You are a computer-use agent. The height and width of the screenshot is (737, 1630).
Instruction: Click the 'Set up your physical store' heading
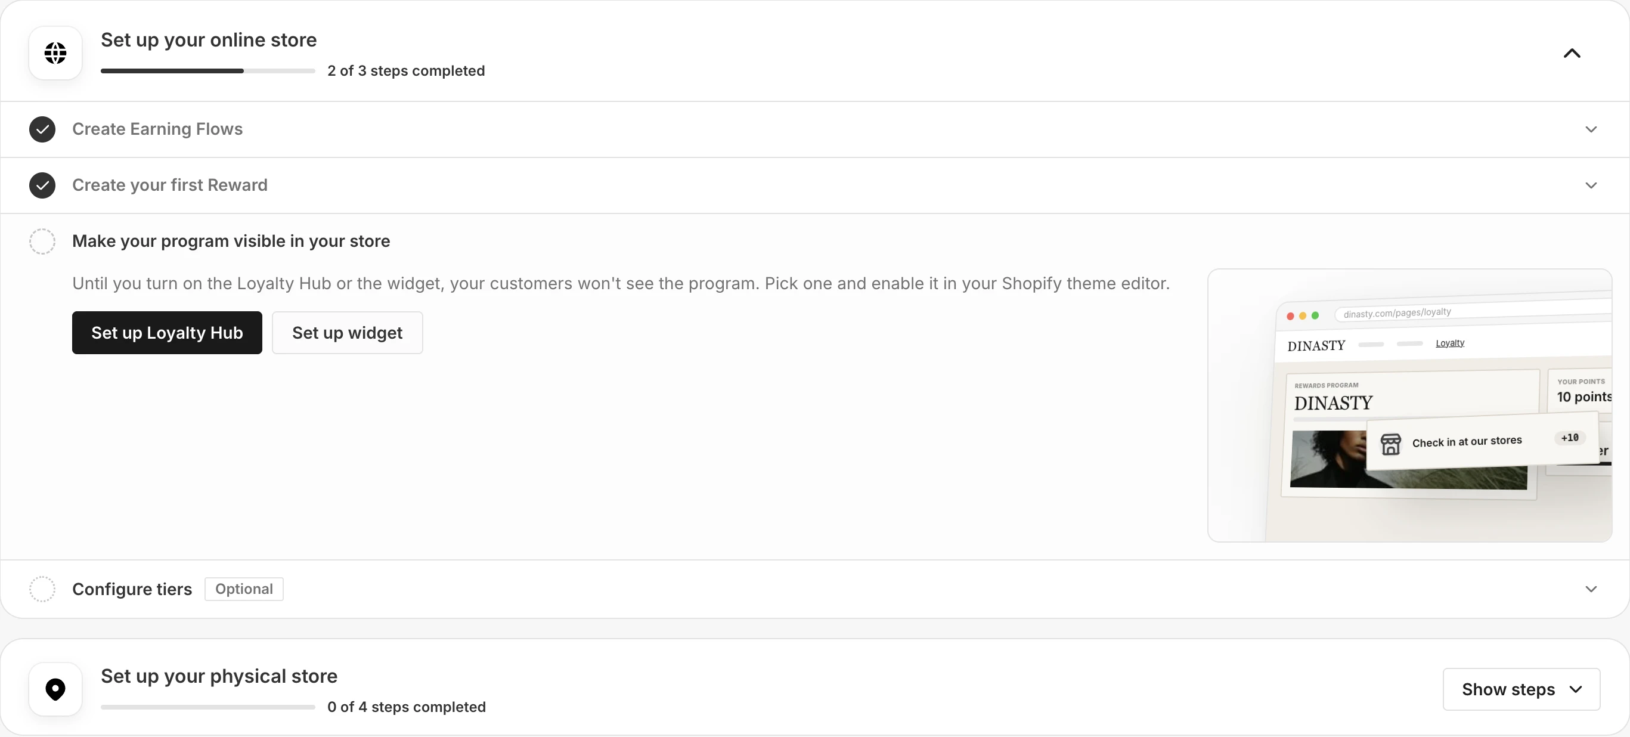219,676
